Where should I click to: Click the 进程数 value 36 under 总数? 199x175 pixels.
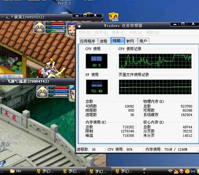[132, 115]
